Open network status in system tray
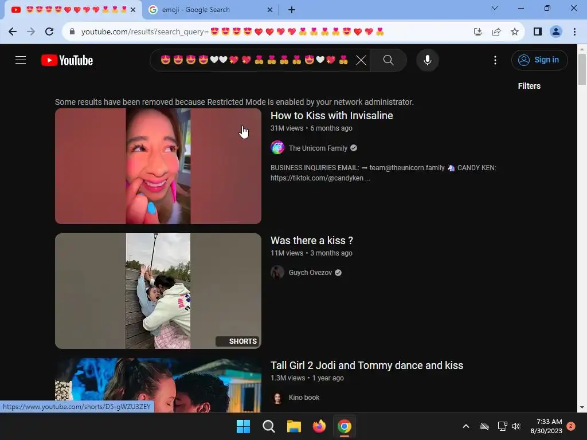Screen dimensions: 587x440 502,426
